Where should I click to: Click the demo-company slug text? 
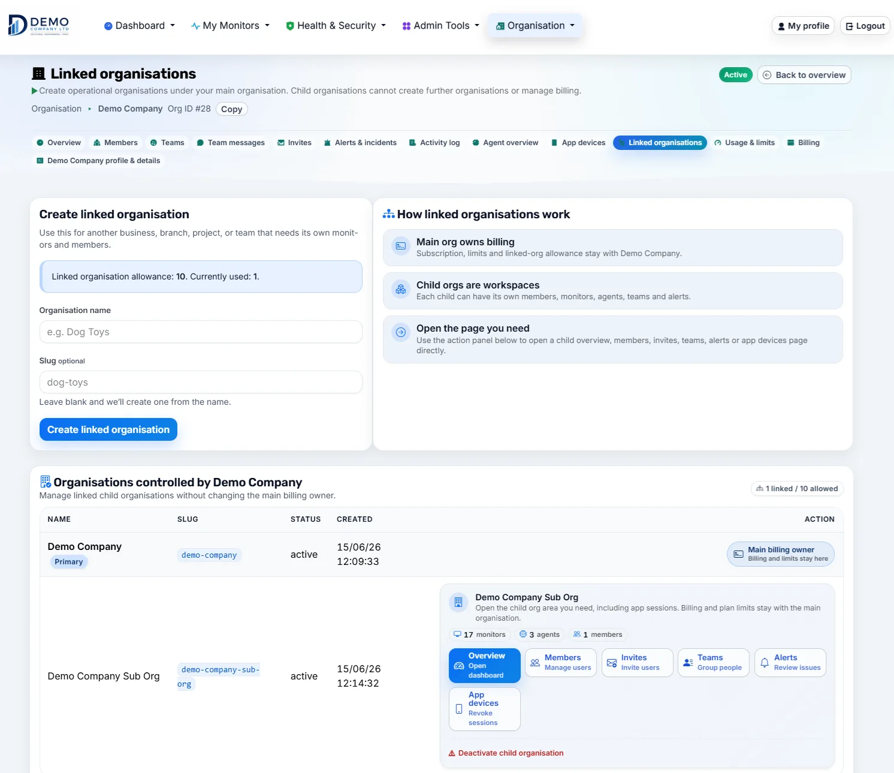tap(209, 555)
